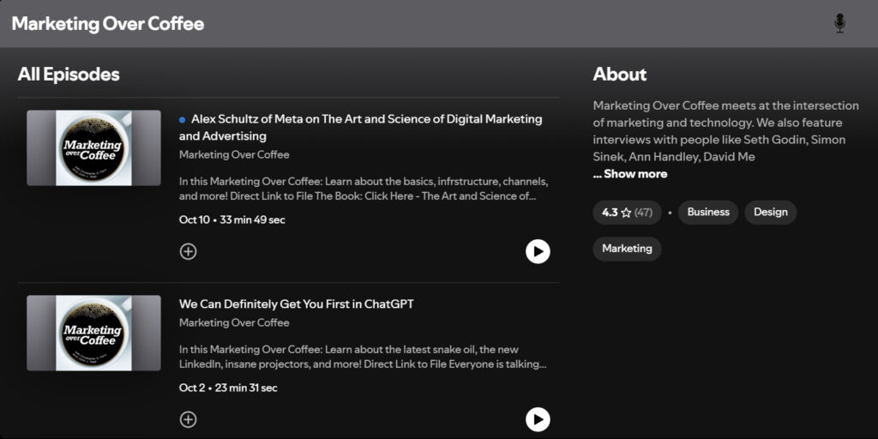The image size is (878, 439).
Task: Click the show name under the ChatGPT title
Action: (234, 323)
